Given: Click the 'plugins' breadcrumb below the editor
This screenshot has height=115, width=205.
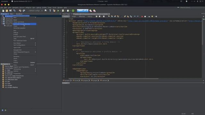Looking at the screenshot, I should (x=86, y=80).
